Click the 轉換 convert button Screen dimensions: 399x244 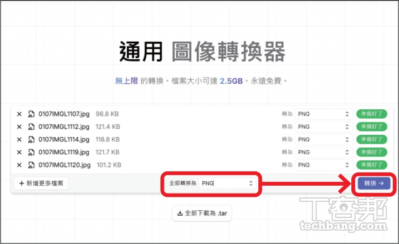(x=374, y=184)
